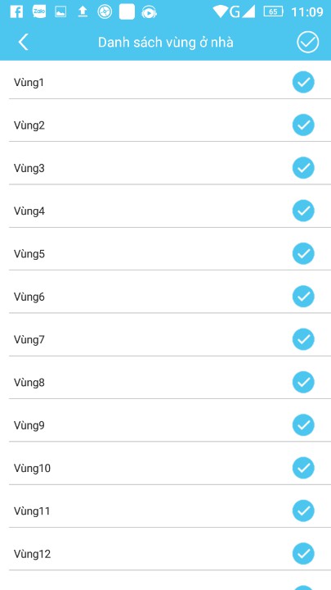The height and width of the screenshot is (590, 331).
Task: Tap the battery indicator icon
Action: coord(273,11)
